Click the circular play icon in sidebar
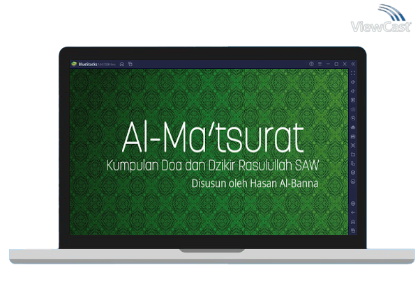This screenshot has width=420, height=288. (353, 118)
